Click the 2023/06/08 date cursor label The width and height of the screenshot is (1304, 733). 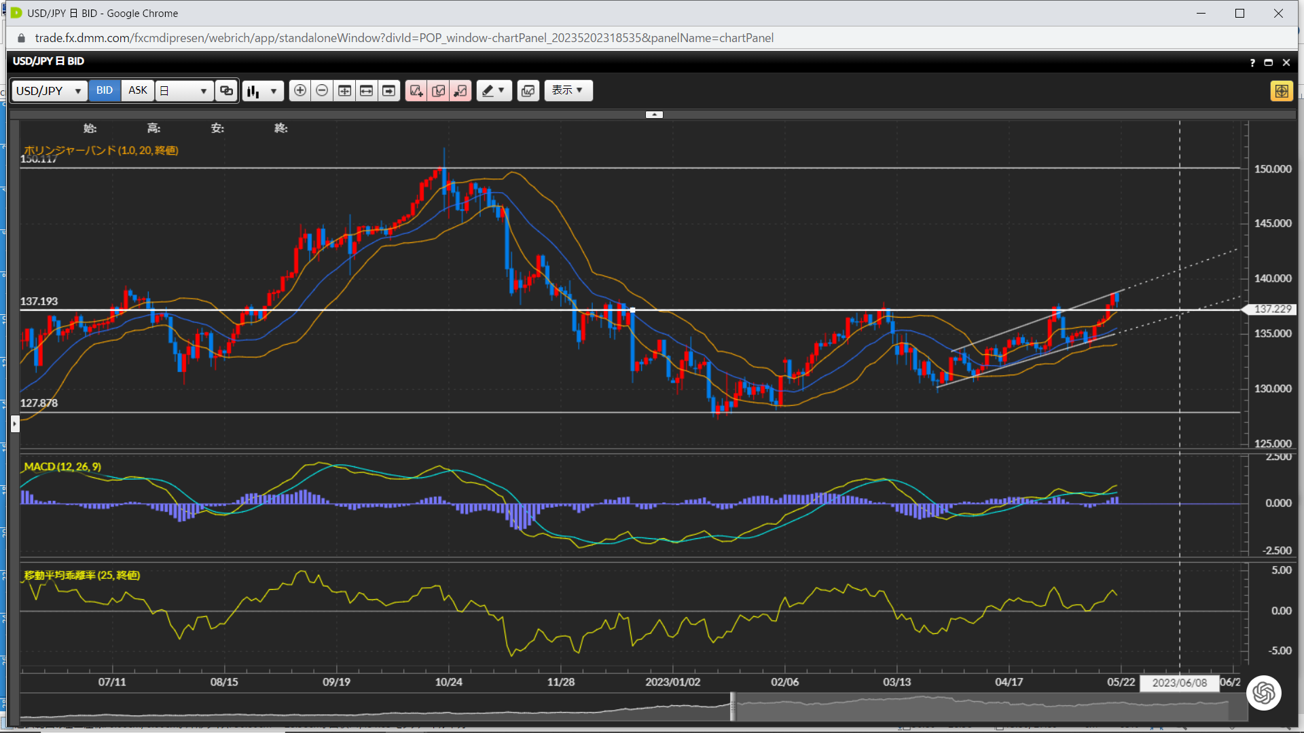coord(1180,683)
